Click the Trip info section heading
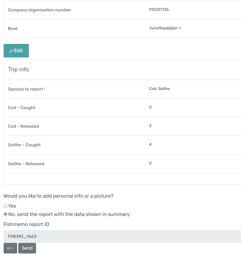Image resolution: width=241 pixels, height=254 pixels. click(x=19, y=69)
